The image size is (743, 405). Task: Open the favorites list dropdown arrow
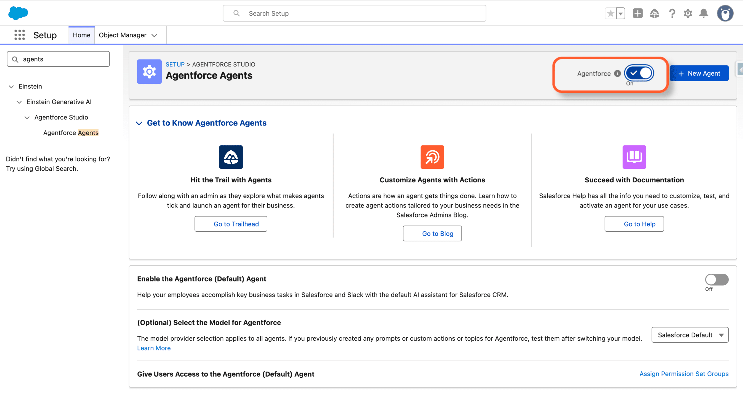click(621, 13)
